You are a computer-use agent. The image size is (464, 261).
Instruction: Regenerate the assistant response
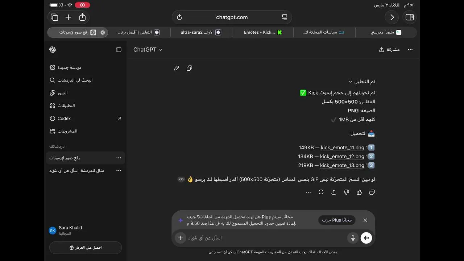pyautogui.click(x=321, y=192)
